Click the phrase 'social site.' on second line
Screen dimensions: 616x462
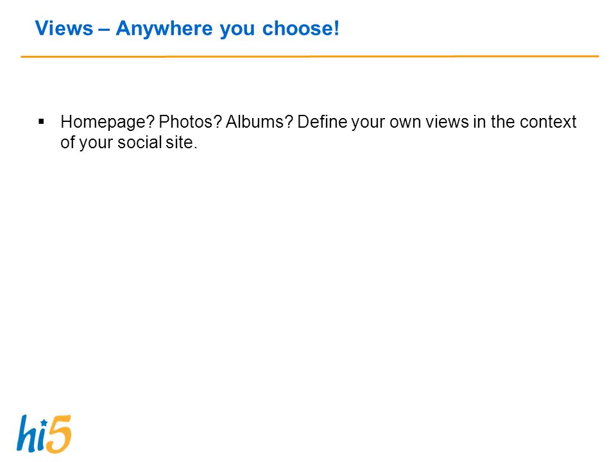point(157,142)
